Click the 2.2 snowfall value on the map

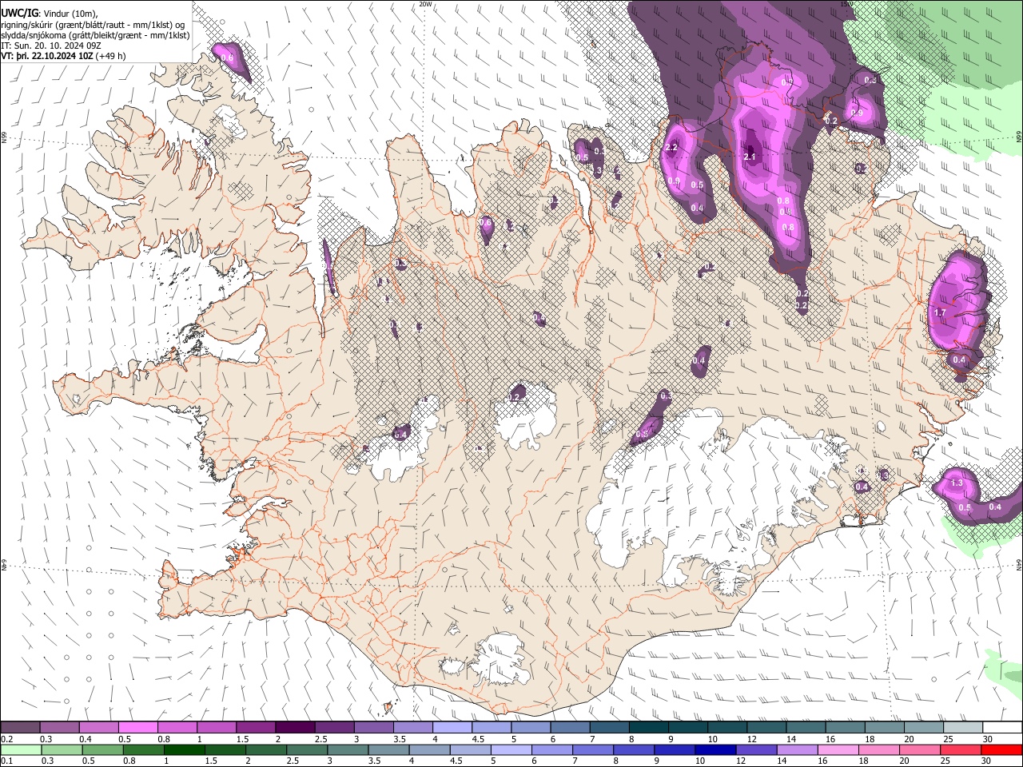pyautogui.click(x=671, y=147)
